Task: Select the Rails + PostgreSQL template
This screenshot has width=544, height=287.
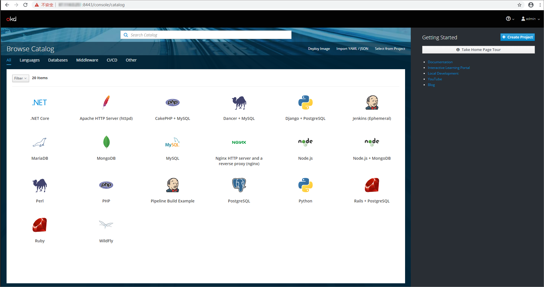Action: (371, 190)
